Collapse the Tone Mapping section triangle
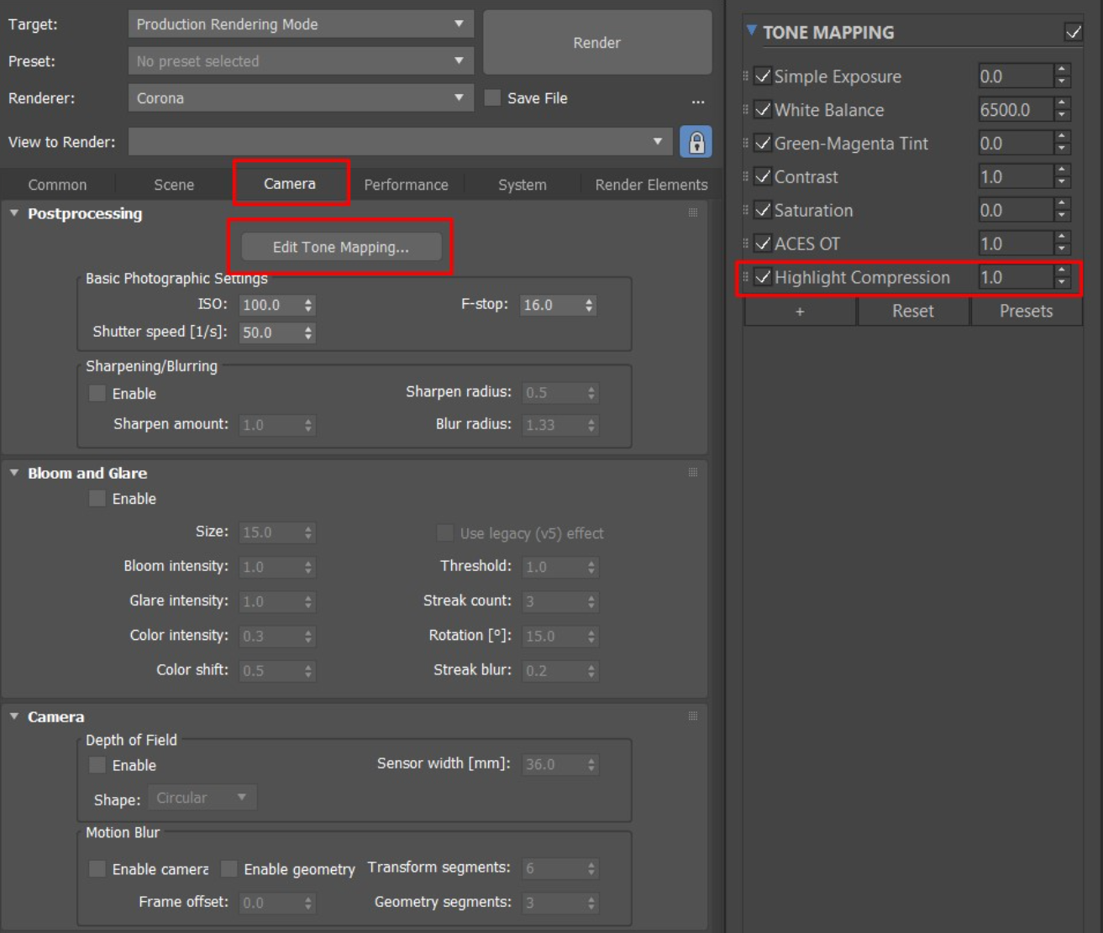This screenshot has width=1103, height=933. pos(751,32)
